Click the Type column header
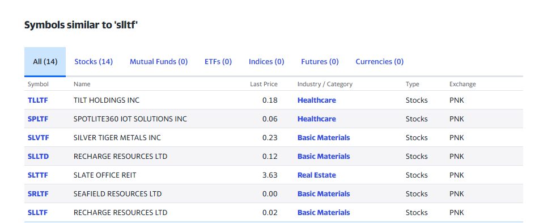The width and height of the screenshot is (535, 223). 412,84
